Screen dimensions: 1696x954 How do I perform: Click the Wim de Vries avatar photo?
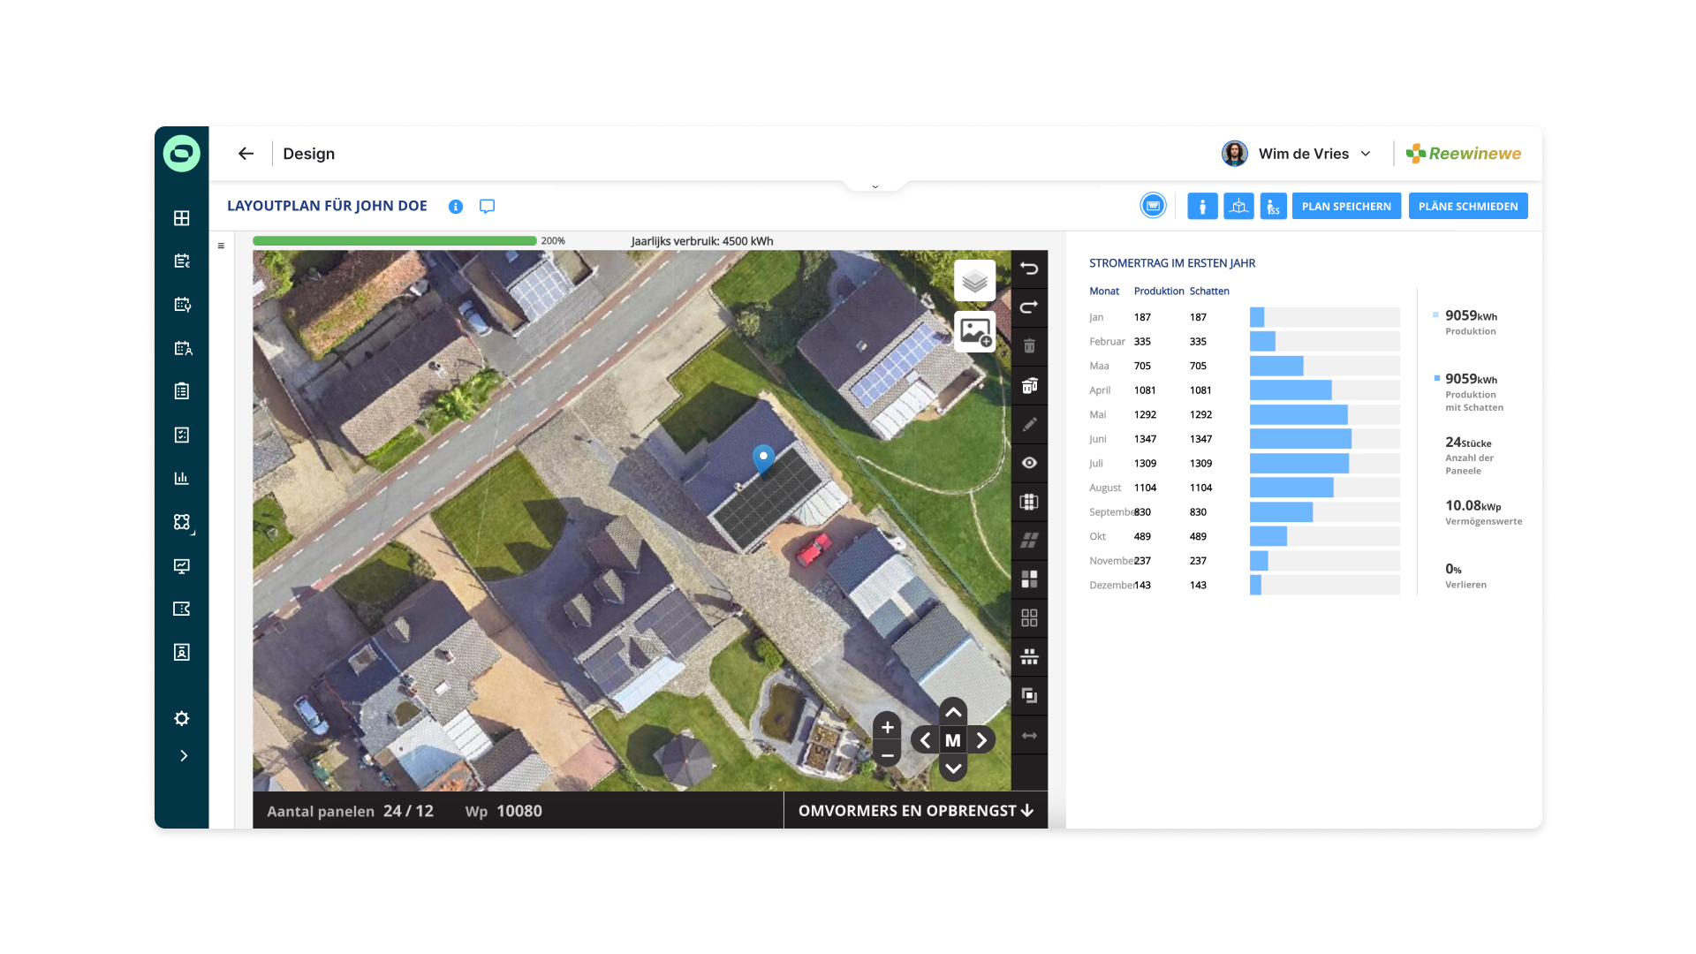1234,154
